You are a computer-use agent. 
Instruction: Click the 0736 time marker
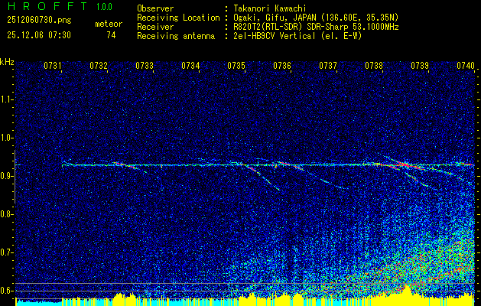point(282,65)
